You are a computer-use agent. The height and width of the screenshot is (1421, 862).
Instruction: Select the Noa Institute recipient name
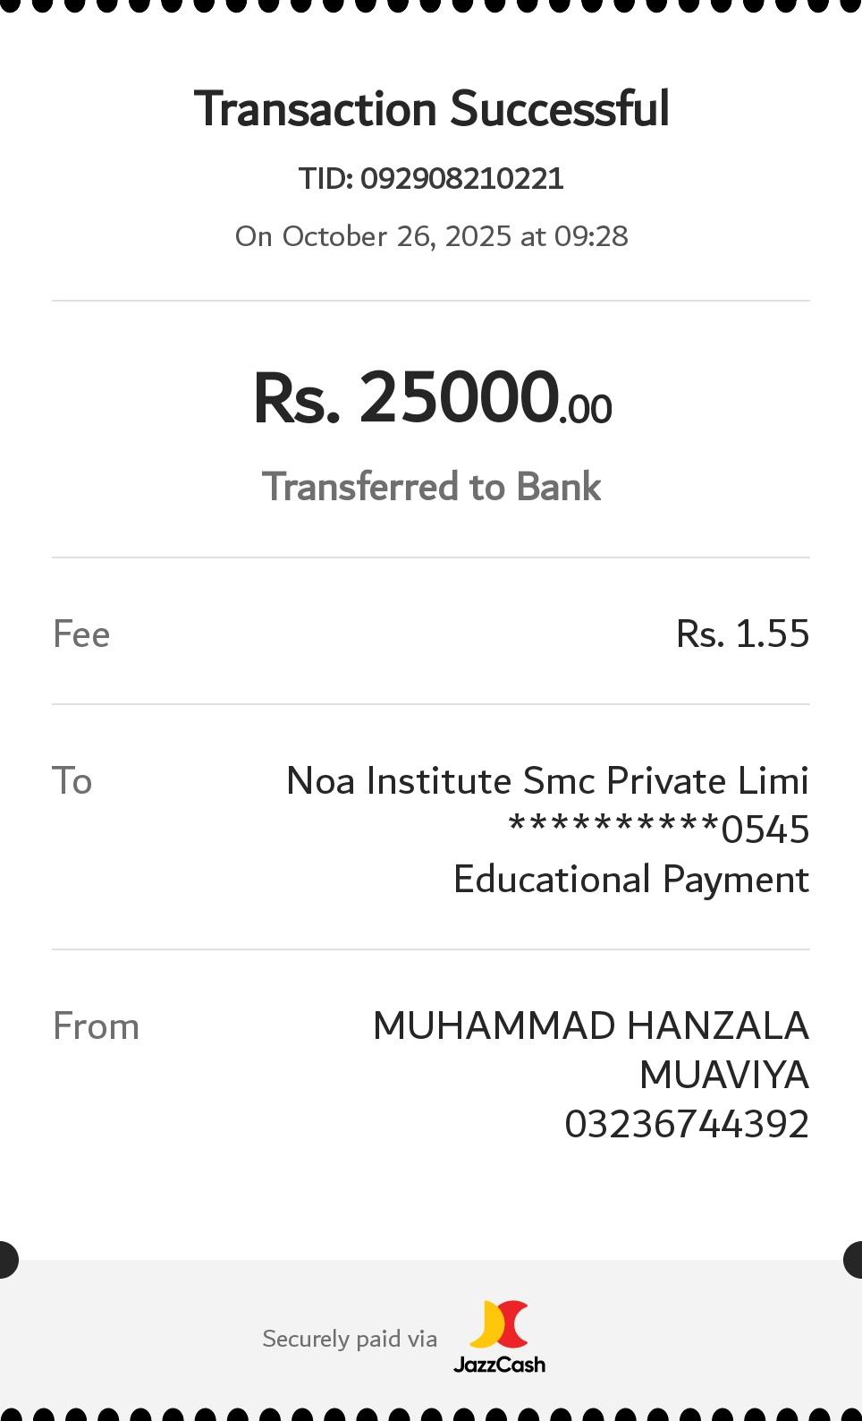click(x=547, y=781)
